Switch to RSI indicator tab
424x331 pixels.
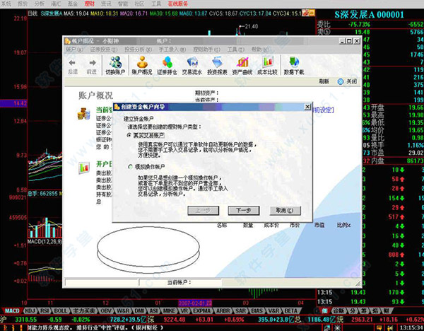(45, 310)
